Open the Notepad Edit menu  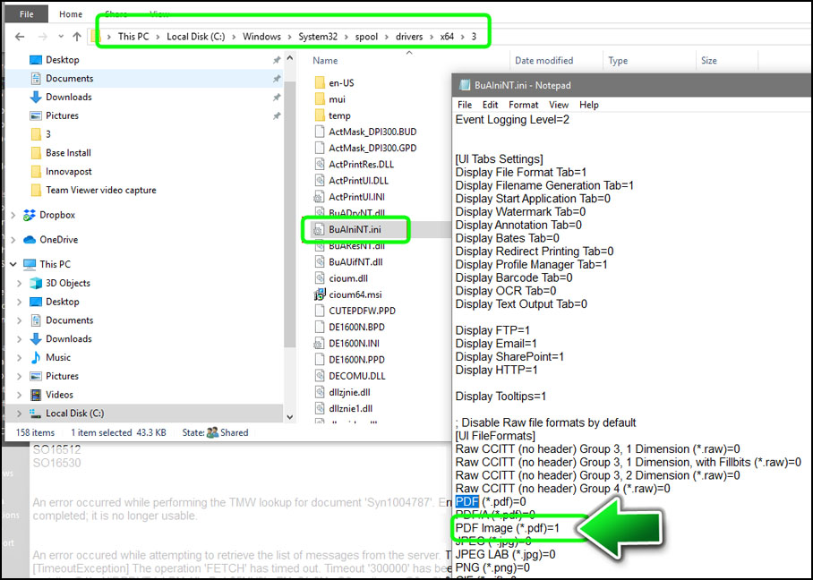tap(492, 105)
